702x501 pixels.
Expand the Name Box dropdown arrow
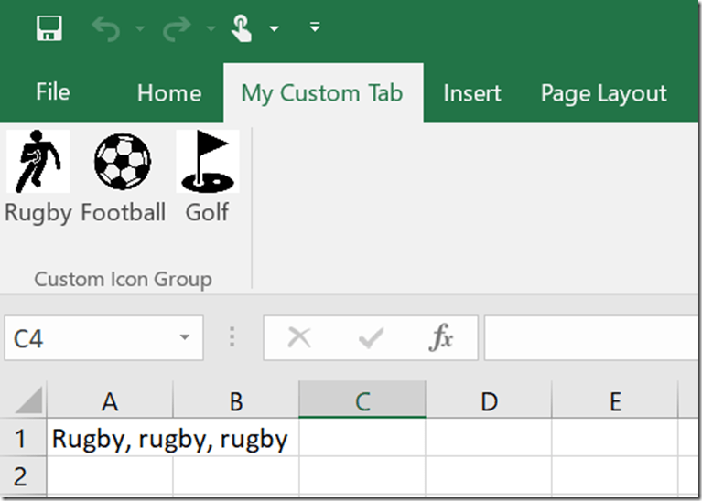pos(185,339)
